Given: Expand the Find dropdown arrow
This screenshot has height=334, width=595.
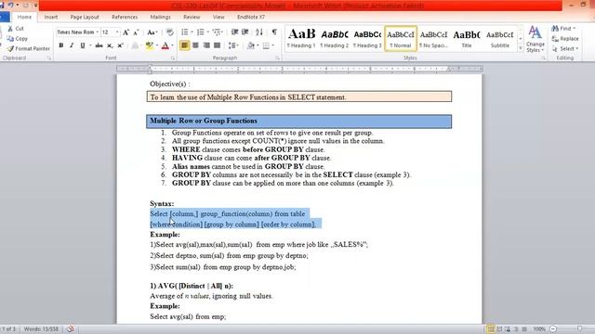Looking at the screenshot, I should (x=574, y=29).
